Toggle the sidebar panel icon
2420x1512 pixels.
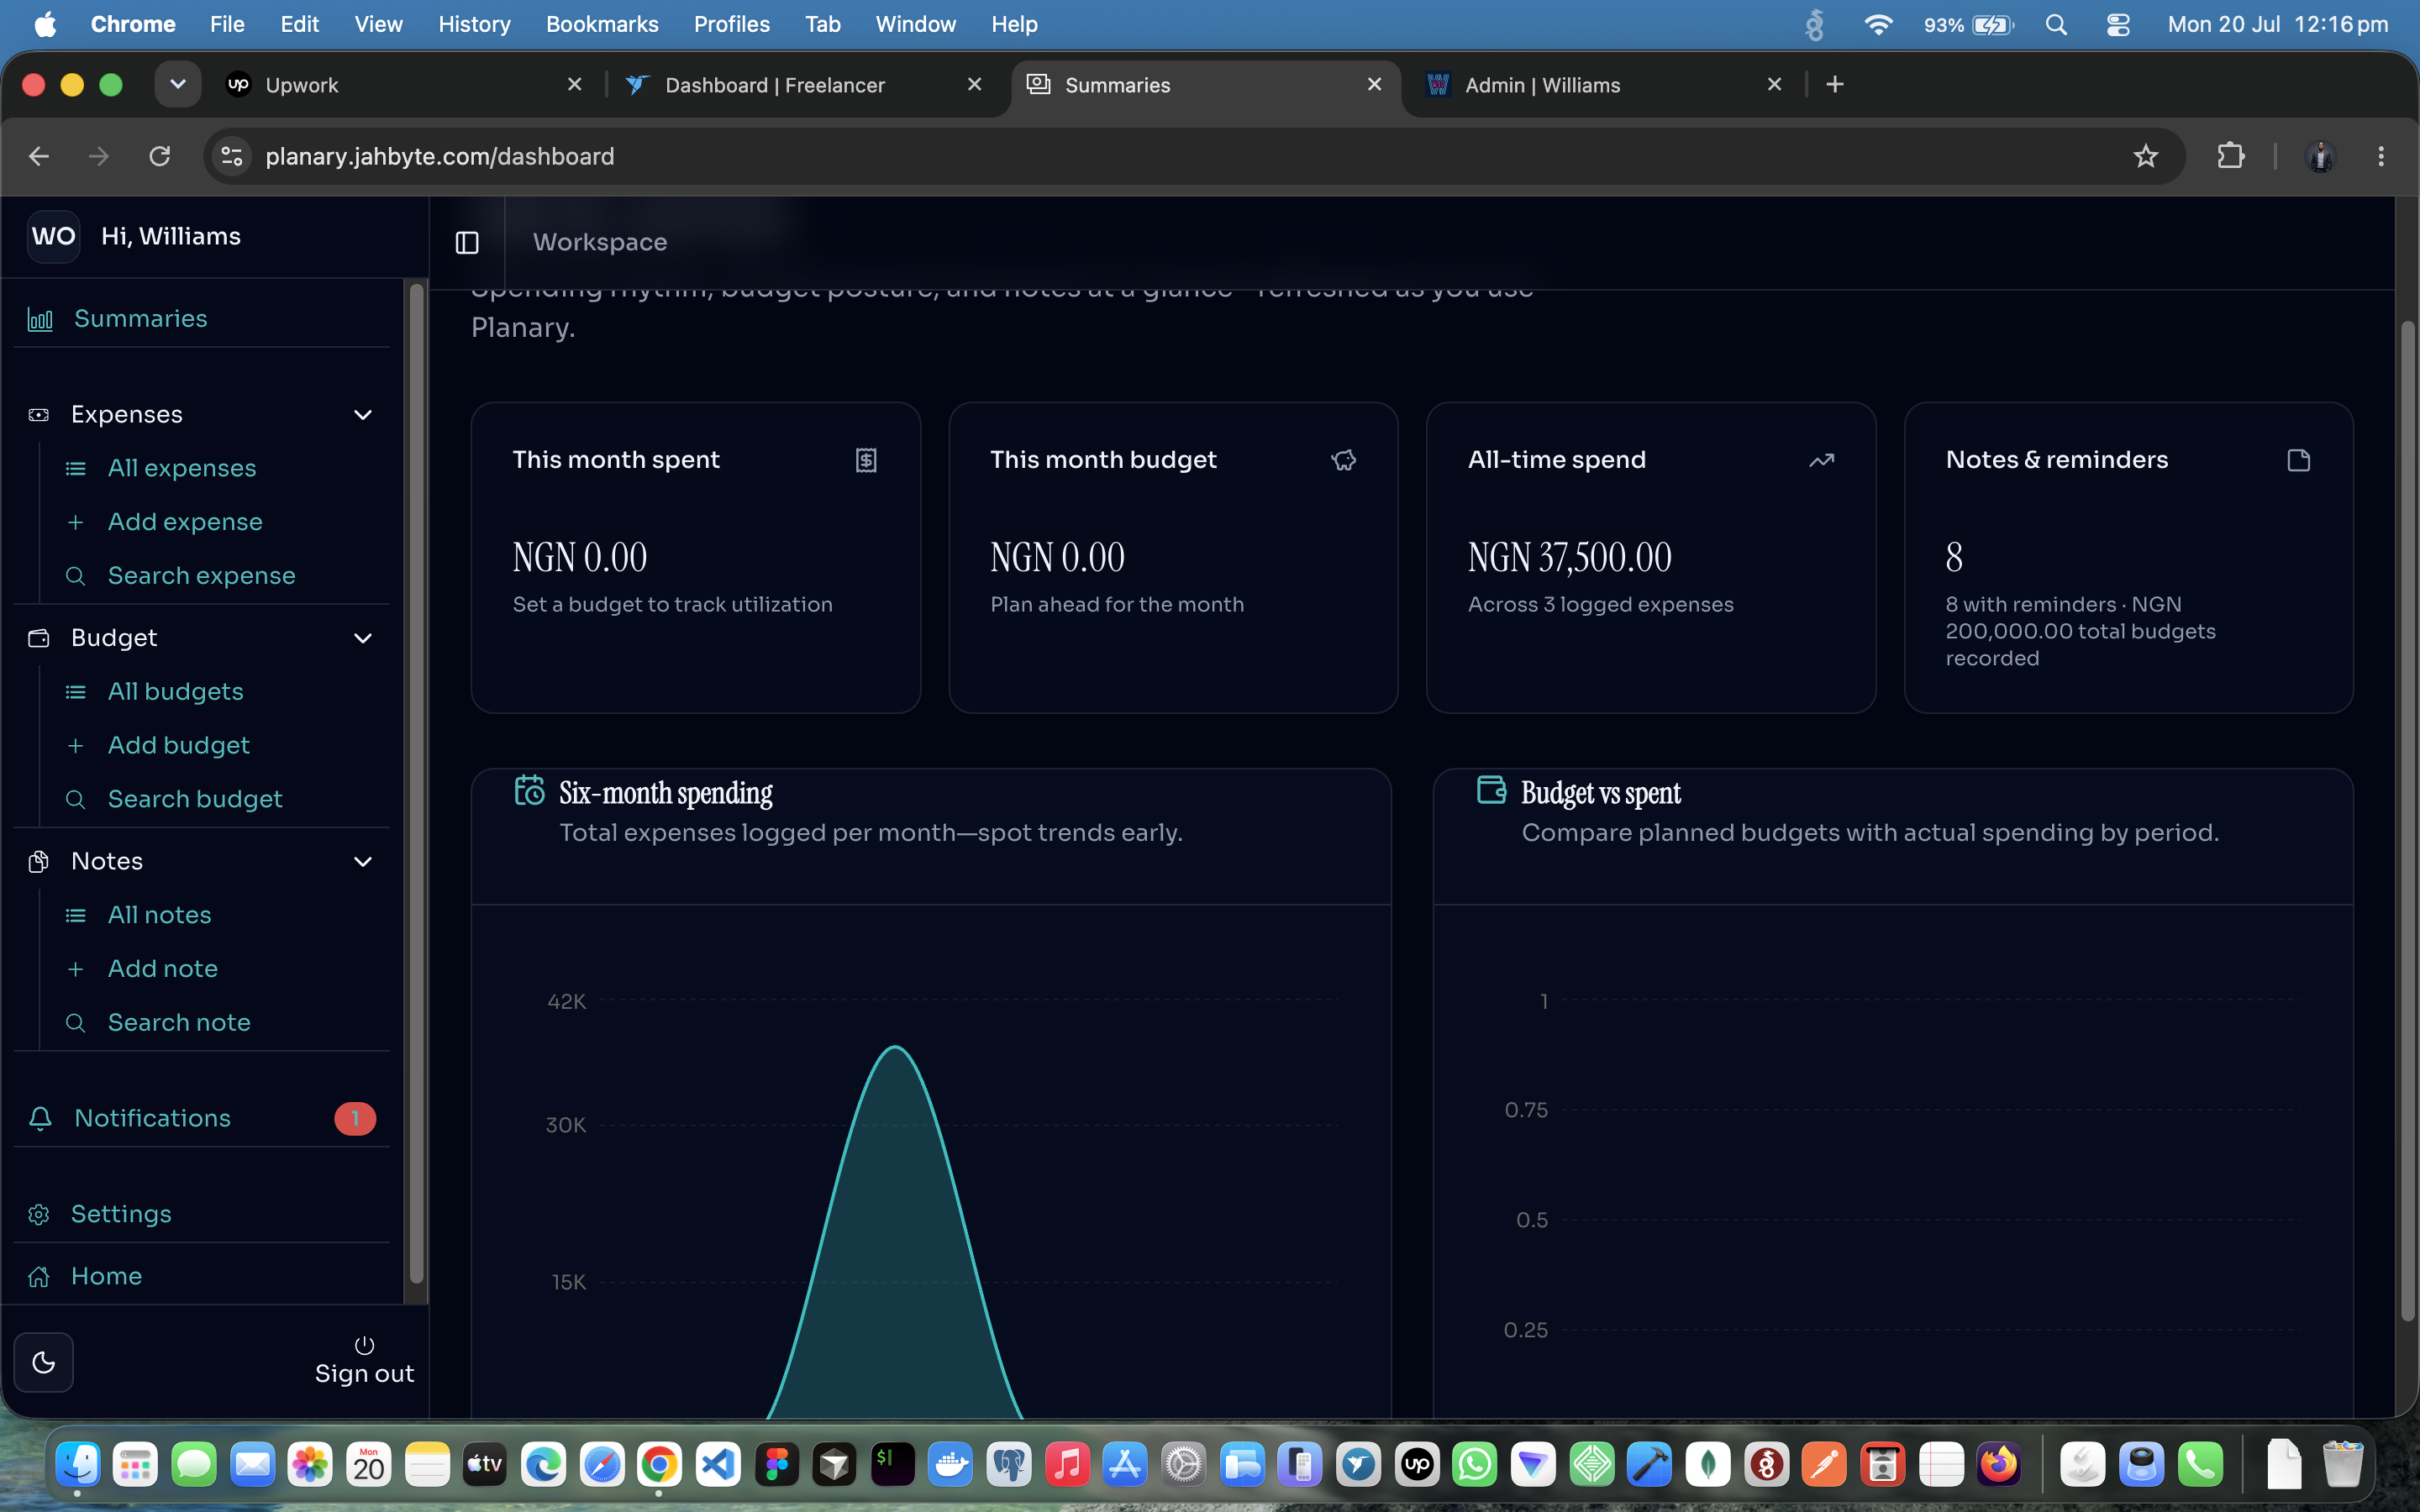click(467, 242)
